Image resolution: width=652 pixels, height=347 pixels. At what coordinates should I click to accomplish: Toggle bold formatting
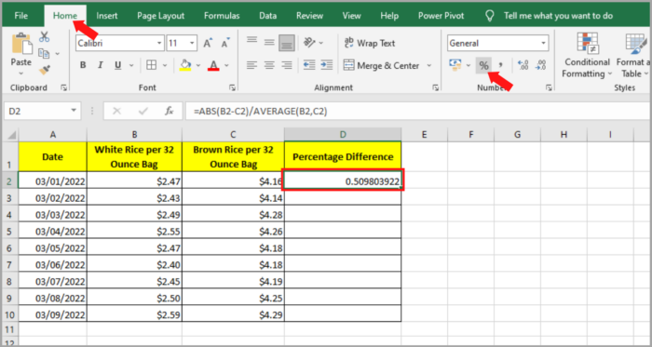click(83, 65)
